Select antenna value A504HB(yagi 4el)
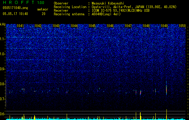The width and height of the screenshot is (189, 120). click(106, 14)
